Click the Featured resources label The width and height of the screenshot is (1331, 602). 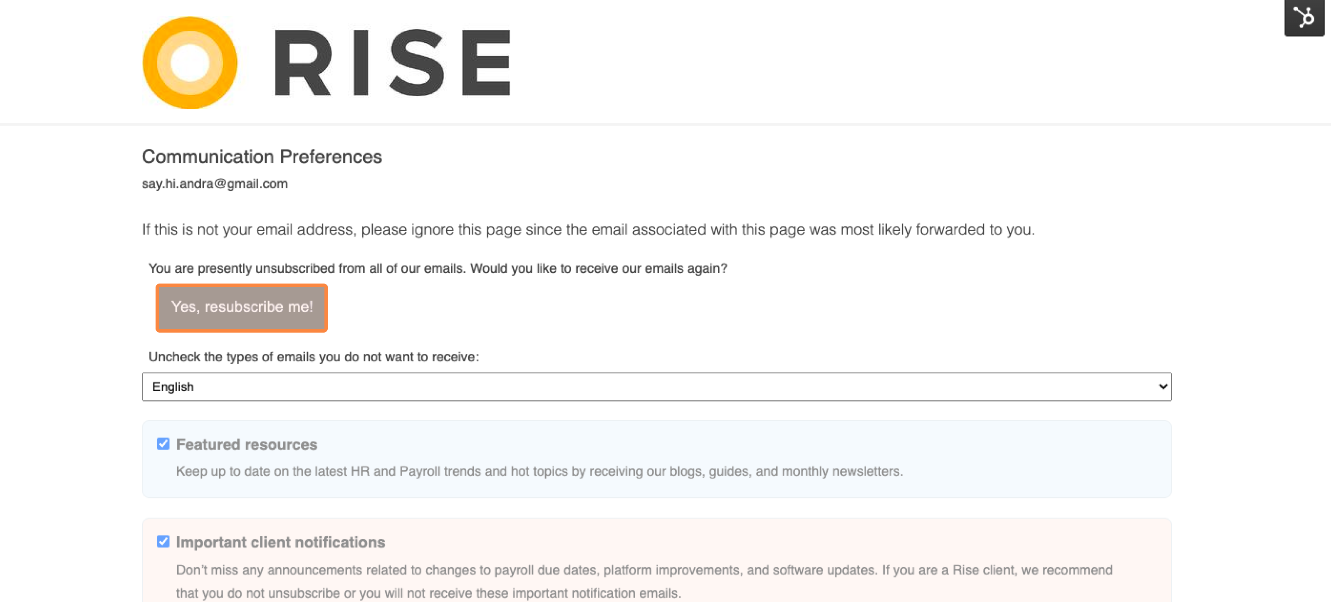(x=247, y=444)
